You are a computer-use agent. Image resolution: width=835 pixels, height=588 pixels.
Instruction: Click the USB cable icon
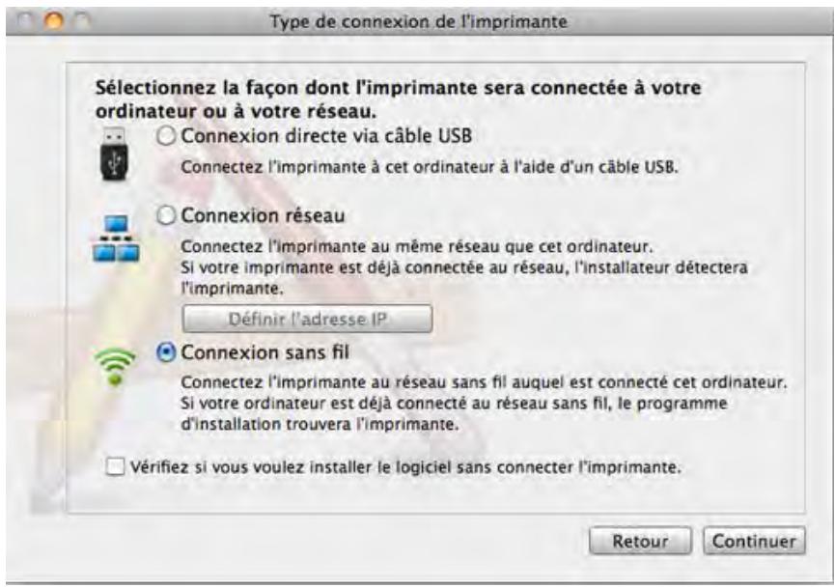click(114, 147)
